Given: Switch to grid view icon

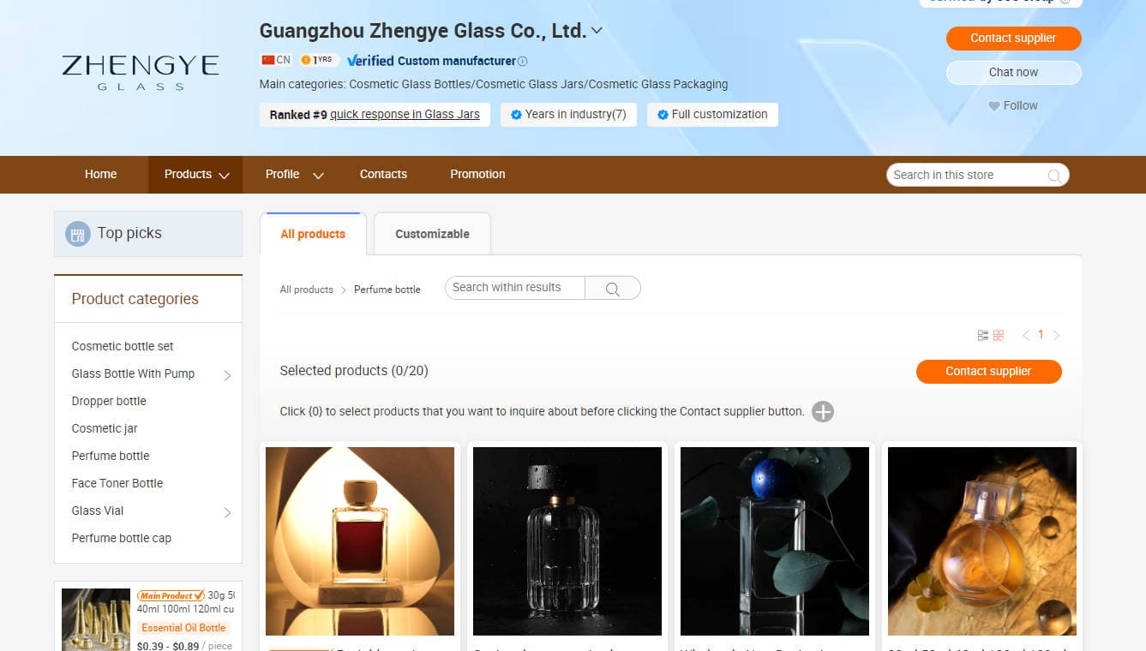Looking at the screenshot, I should coord(999,336).
